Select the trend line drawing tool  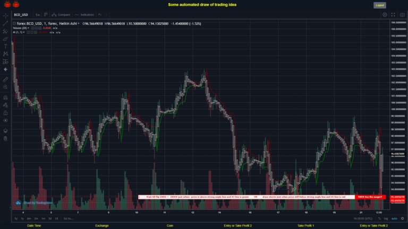(x=5, y=23)
